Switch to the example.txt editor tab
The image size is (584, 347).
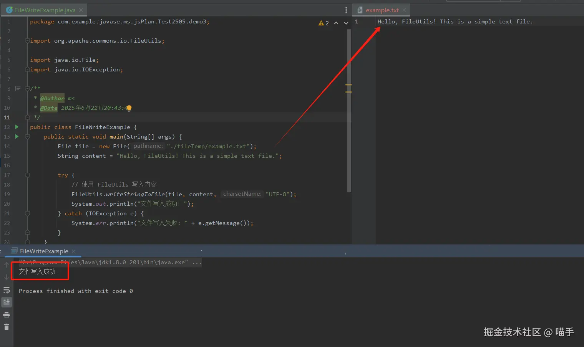(x=382, y=10)
